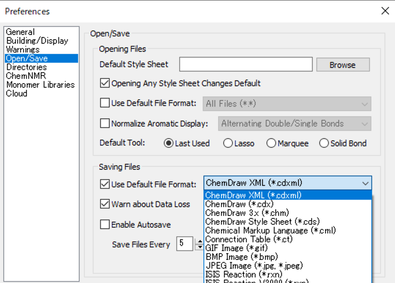This screenshot has width=395, height=283.
Task: Set default tool to Solid Bond
Action: tap(324, 143)
